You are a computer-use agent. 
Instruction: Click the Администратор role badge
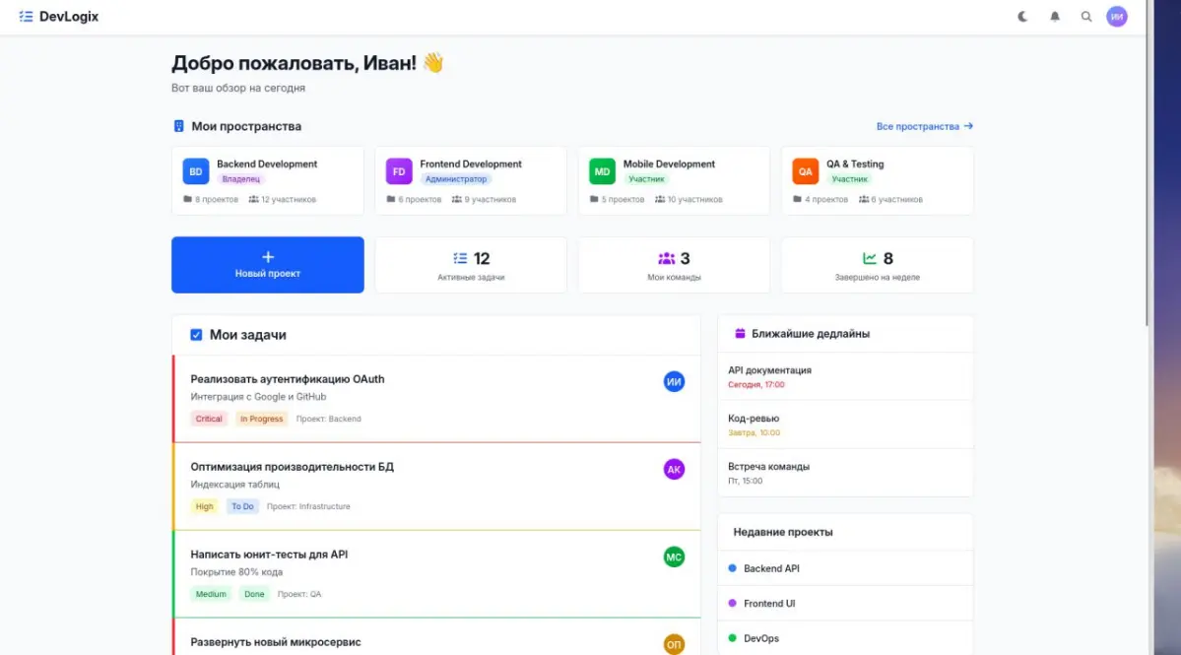[456, 179]
